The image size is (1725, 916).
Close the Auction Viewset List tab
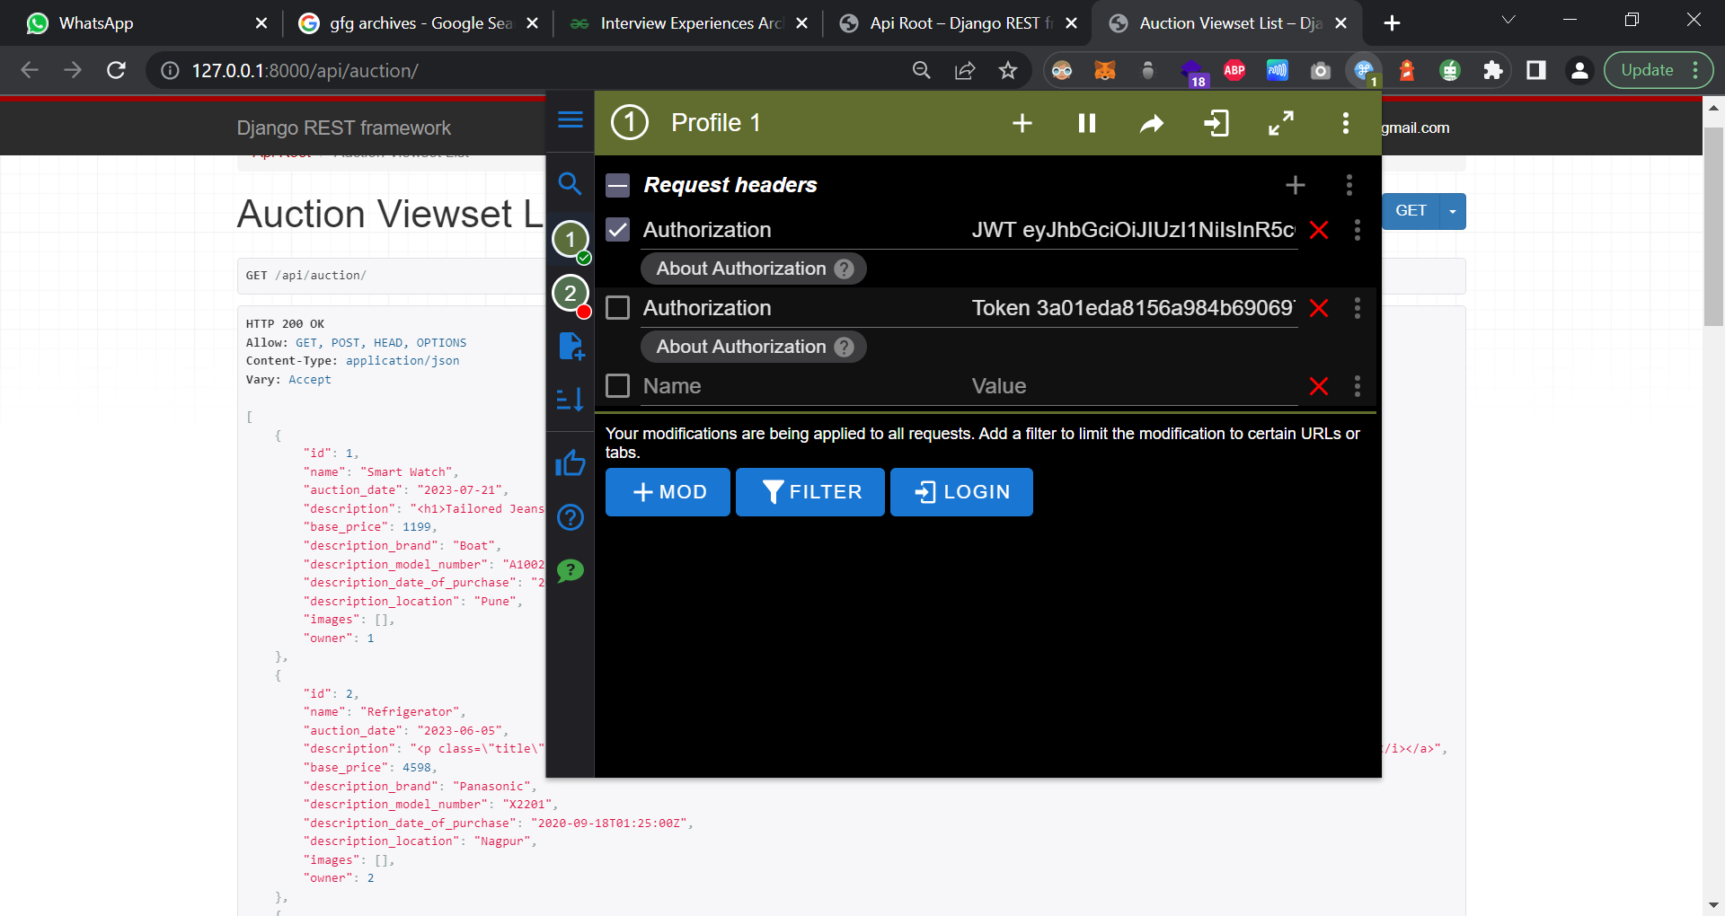1341,23
